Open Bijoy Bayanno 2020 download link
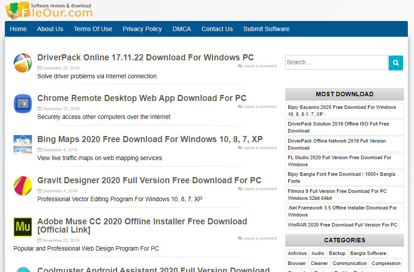The image size is (414, 272). coord(342,111)
